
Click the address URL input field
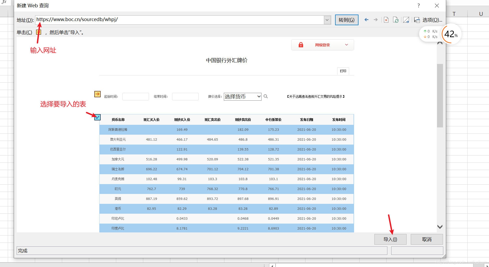(x=179, y=20)
